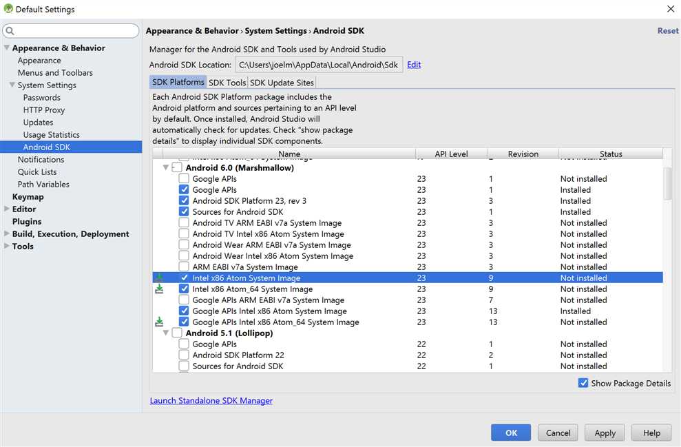This screenshot has height=447, width=681.
Task: Collapse the Android 5.1 (Lollipop) group
Action: point(165,333)
